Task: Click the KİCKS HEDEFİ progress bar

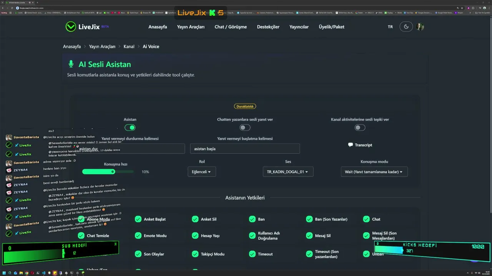Action: tap(432, 251)
